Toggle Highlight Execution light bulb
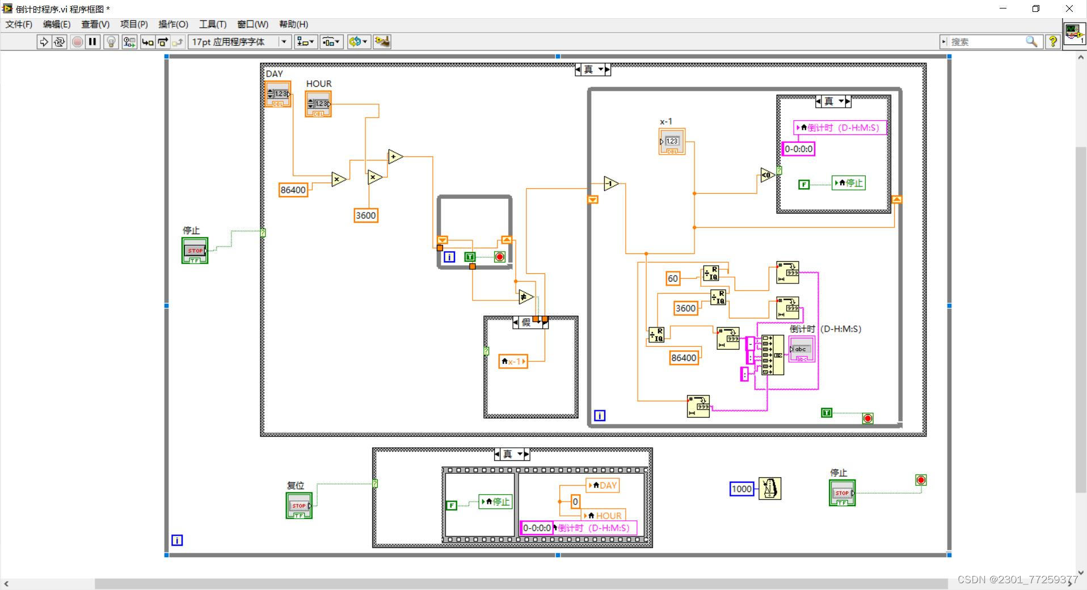 click(111, 42)
